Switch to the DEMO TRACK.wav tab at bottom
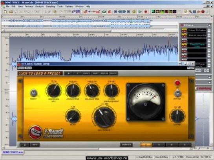This screenshot has width=214, height=160. click(x=13, y=152)
